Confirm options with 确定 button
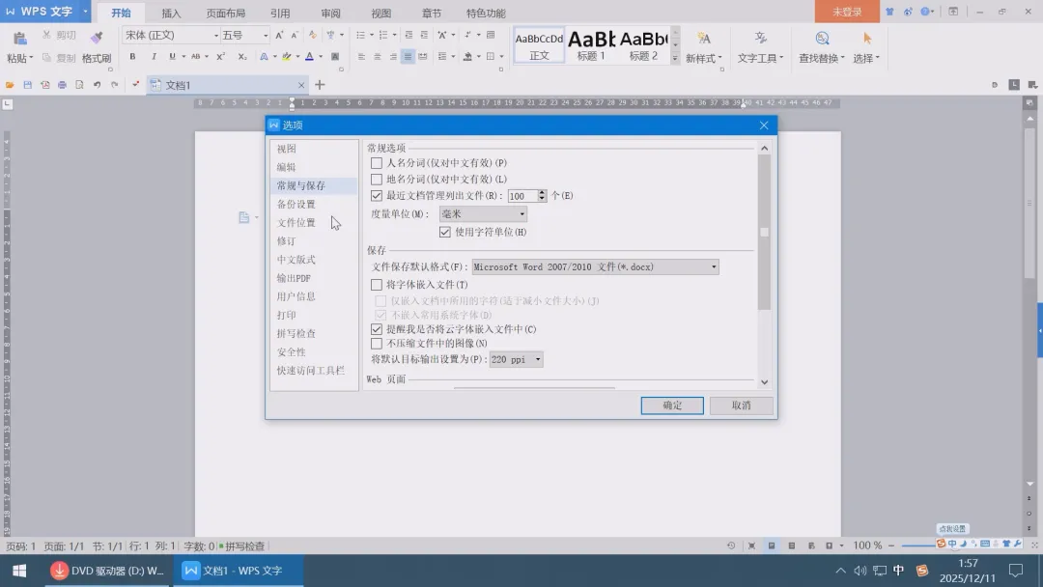This screenshot has width=1043, height=587. [672, 405]
